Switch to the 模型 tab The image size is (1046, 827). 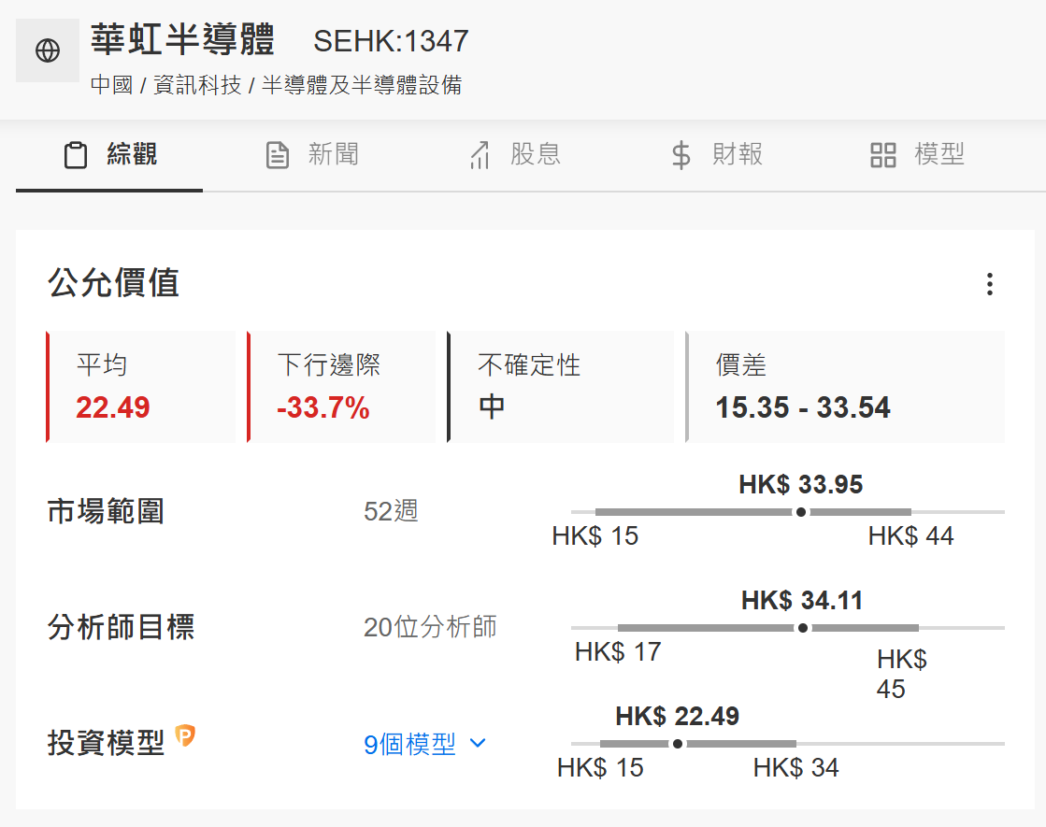click(918, 155)
